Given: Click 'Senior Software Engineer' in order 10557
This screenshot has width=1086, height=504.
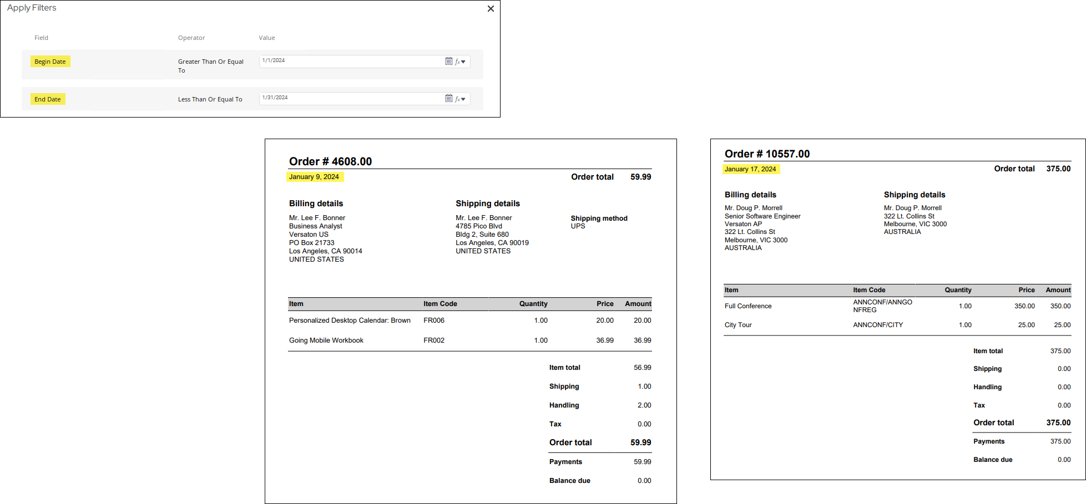Looking at the screenshot, I should click(x=762, y=216).
